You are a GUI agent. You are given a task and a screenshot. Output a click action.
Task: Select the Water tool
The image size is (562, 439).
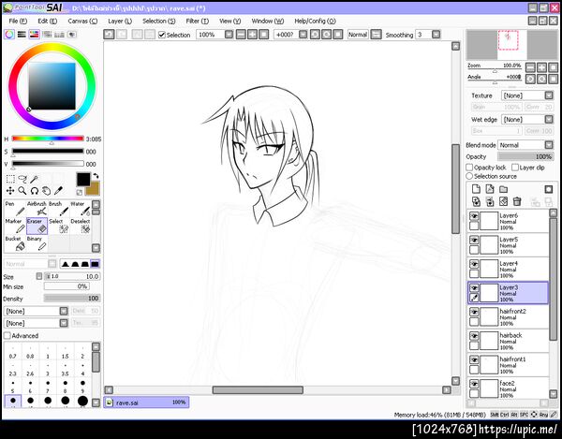coord(81,209)
